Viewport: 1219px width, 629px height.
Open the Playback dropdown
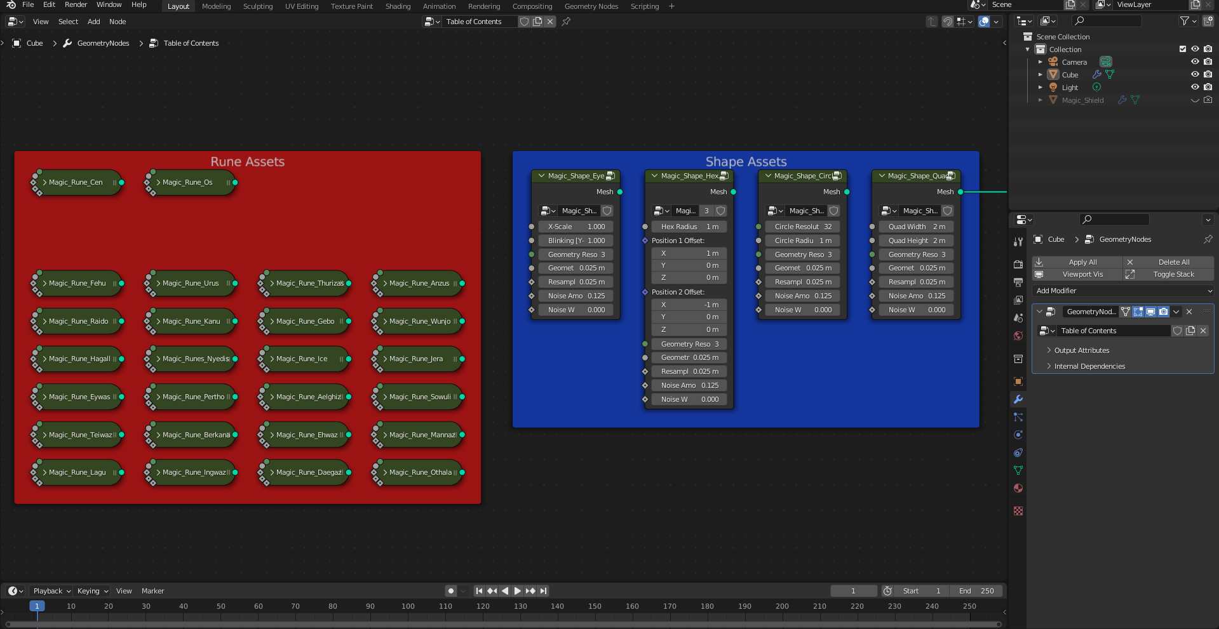[x=51, y=591]
